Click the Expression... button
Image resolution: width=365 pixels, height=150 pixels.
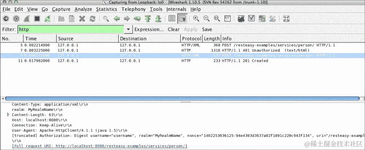coord(149,29)
